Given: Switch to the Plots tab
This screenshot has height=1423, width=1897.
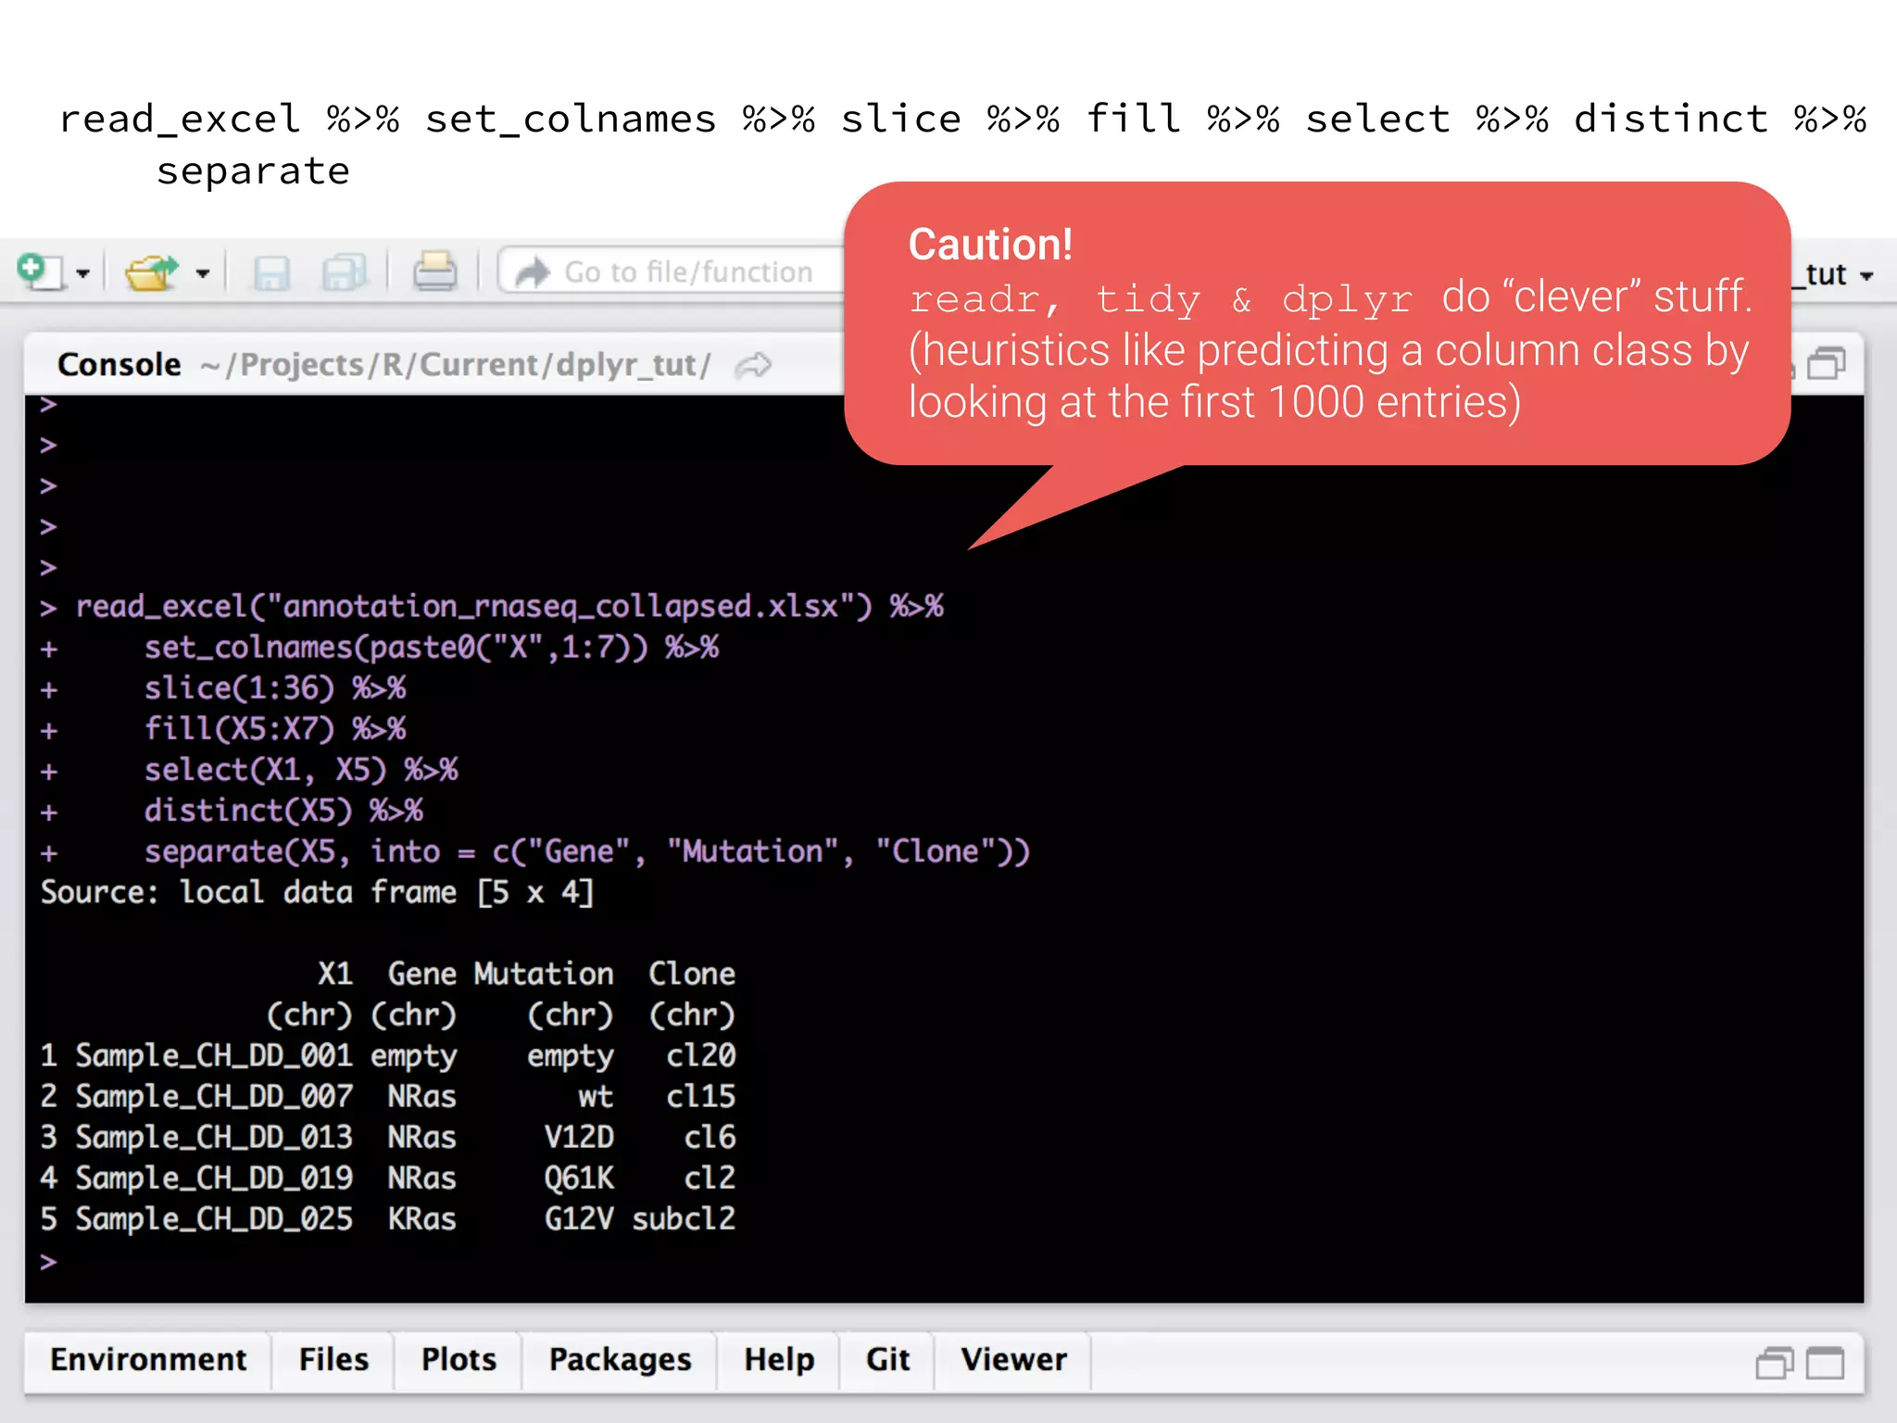Looking at the screenshot, I should [459, 1360].
